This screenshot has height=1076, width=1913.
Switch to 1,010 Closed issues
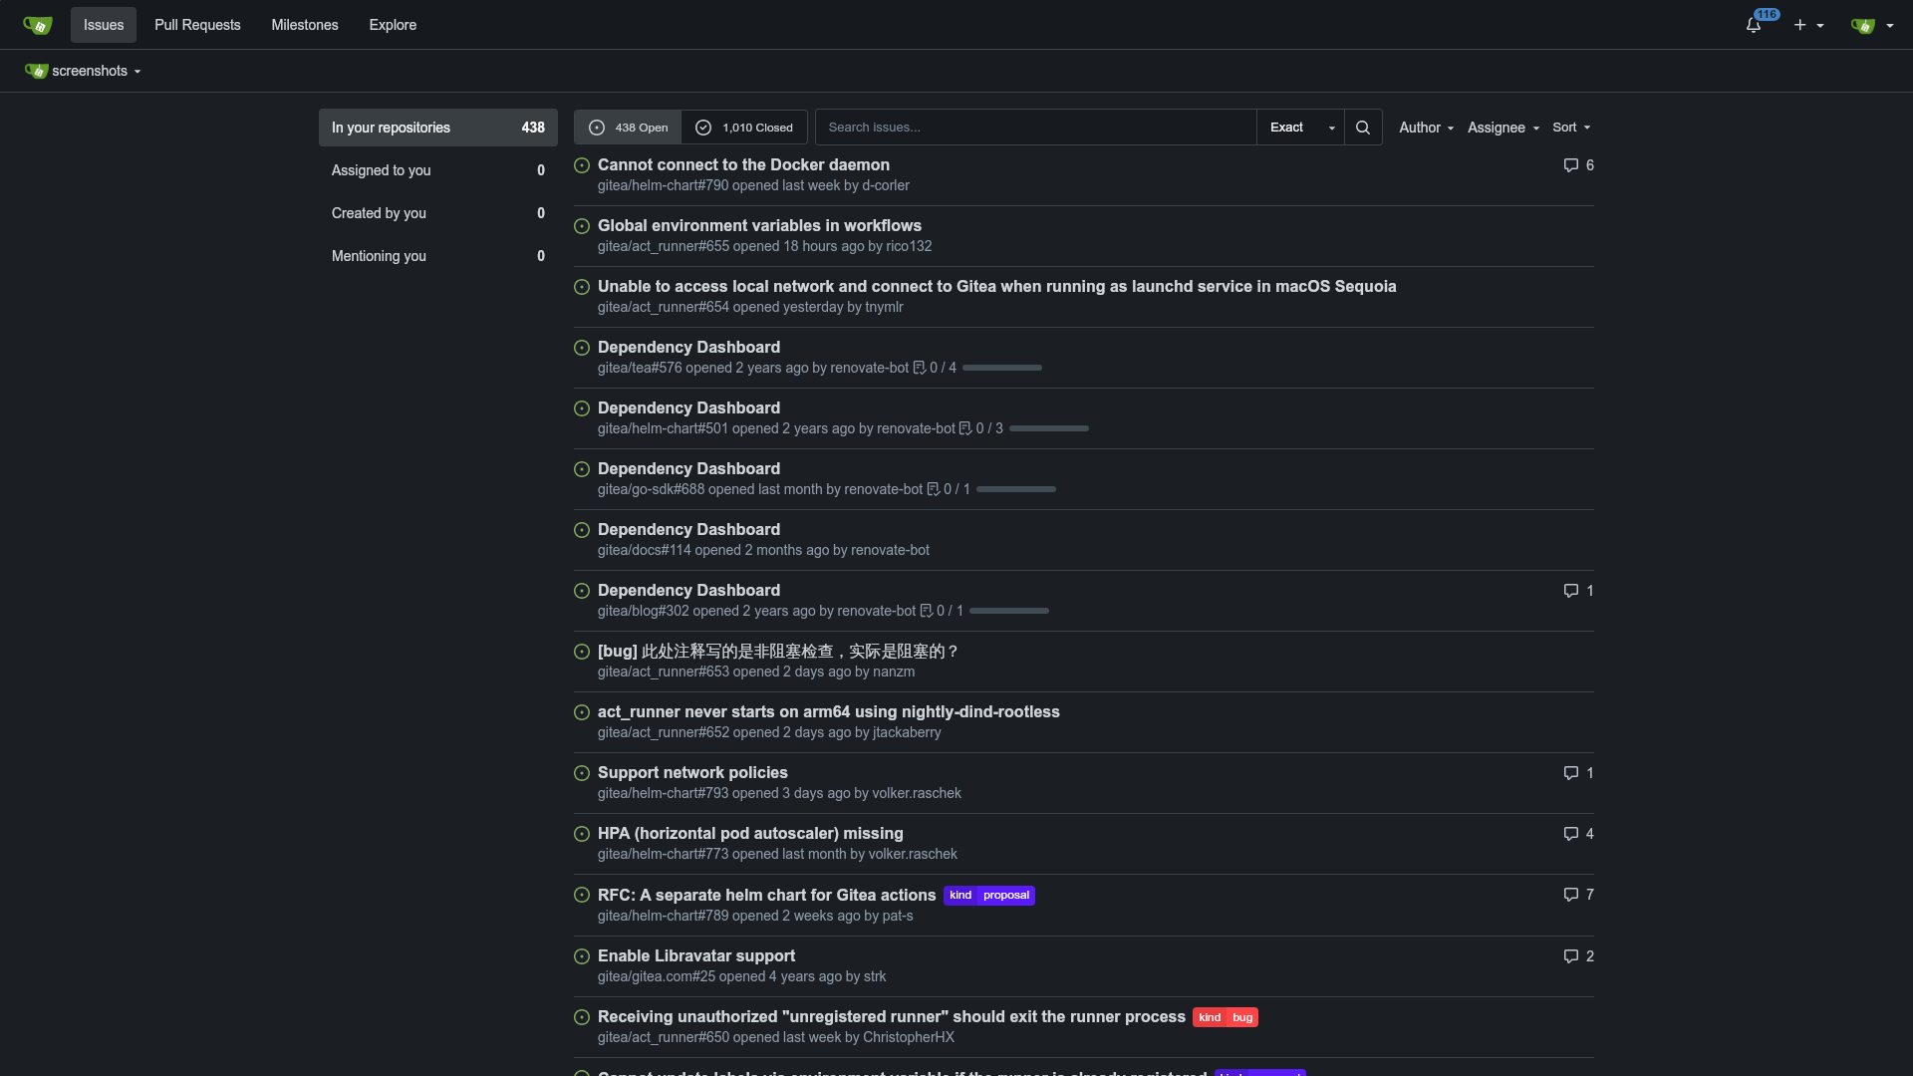(x=744, y=128)
